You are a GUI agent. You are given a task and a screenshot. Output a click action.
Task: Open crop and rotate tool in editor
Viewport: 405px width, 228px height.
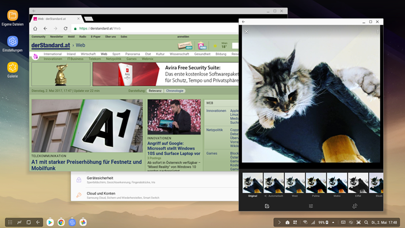click(355, 206)
